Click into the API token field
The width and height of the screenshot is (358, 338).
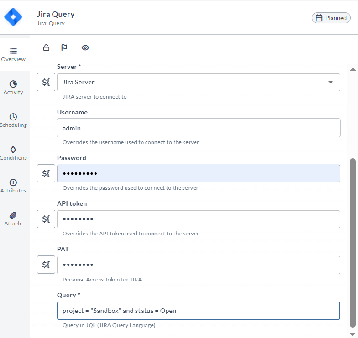[198, 219]
